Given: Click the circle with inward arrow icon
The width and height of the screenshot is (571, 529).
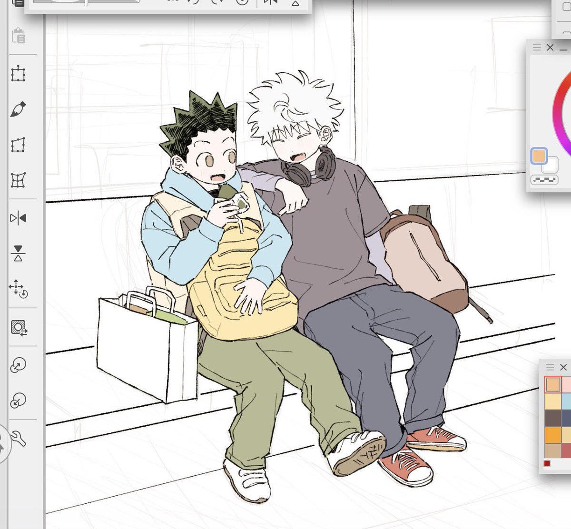Looking at the screenshot, I should [18, 401].
